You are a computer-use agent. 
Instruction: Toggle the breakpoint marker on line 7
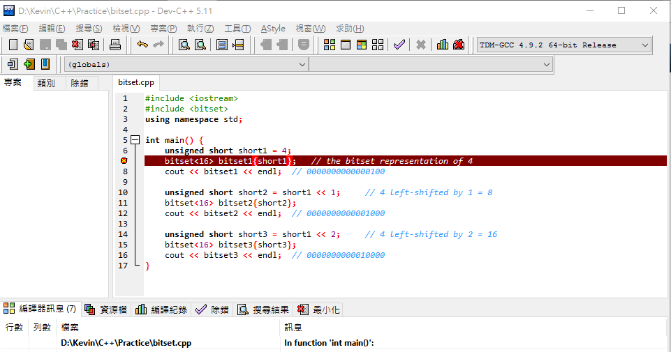tap(124, 160)
